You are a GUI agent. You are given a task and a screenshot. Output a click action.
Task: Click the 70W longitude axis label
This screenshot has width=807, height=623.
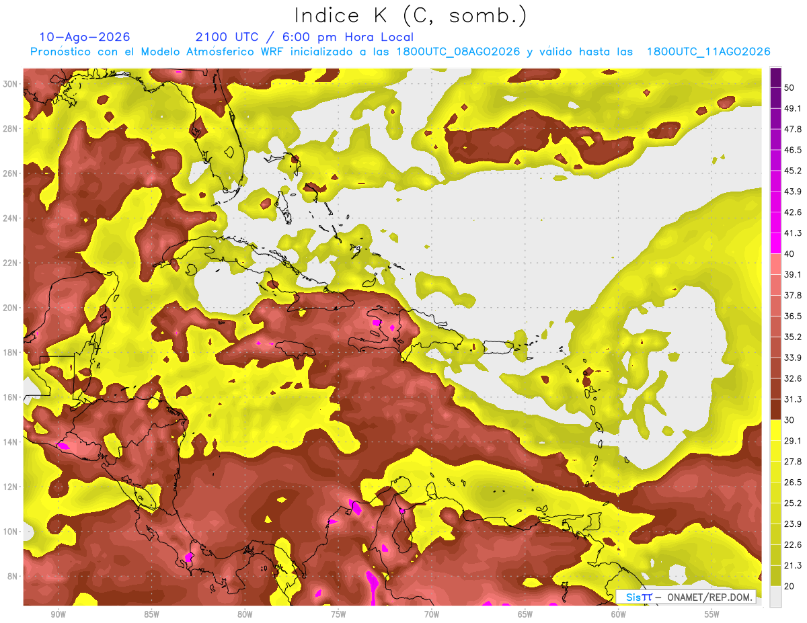[432, 614]
